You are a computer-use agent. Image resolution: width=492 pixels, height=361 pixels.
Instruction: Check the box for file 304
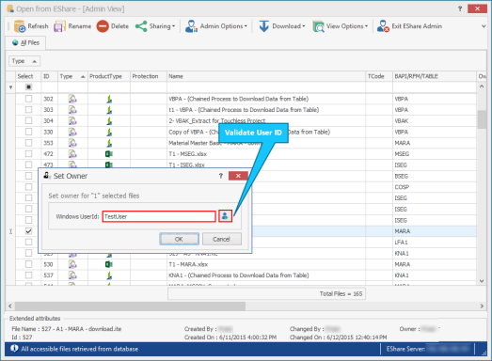coord(28,120)
